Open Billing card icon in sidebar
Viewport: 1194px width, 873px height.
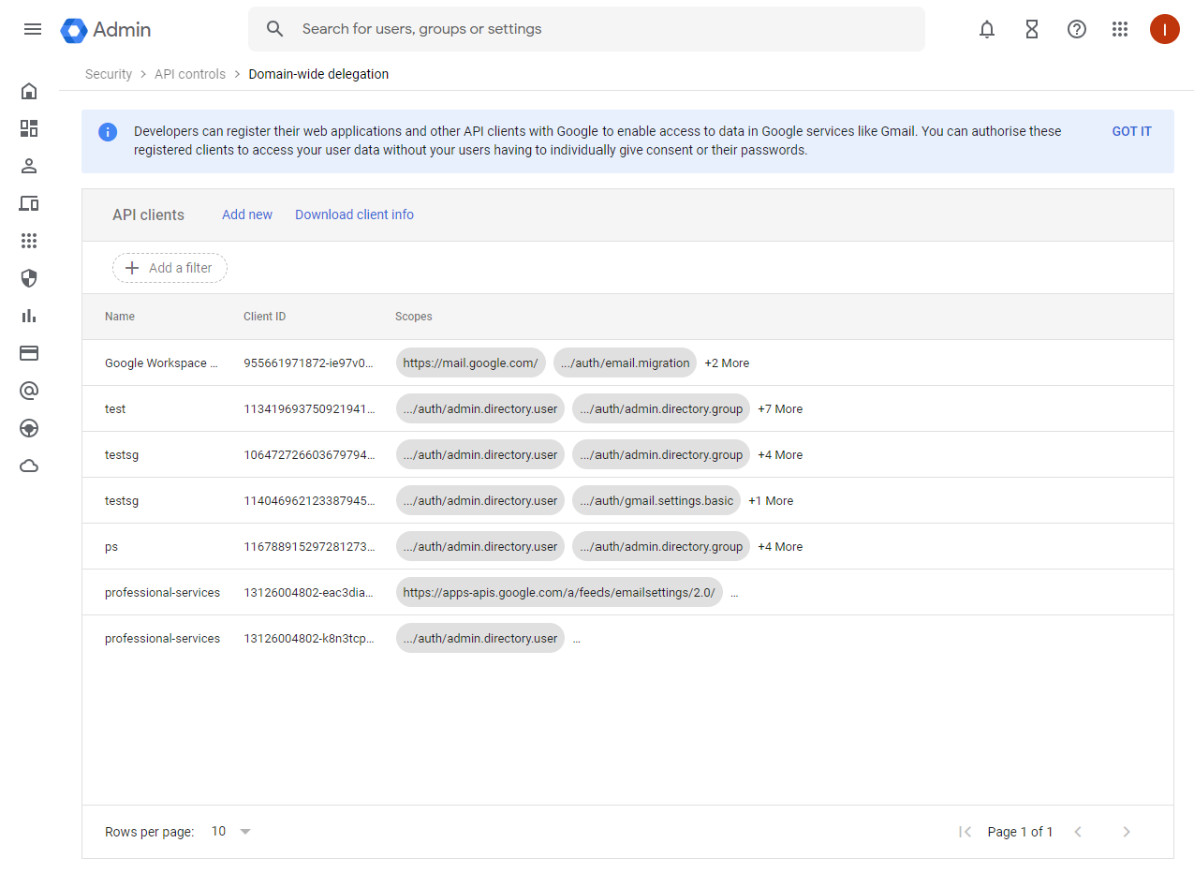point(29,353)
